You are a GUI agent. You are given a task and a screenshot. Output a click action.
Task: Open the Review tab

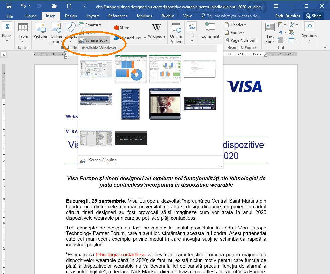coord(167,16)
